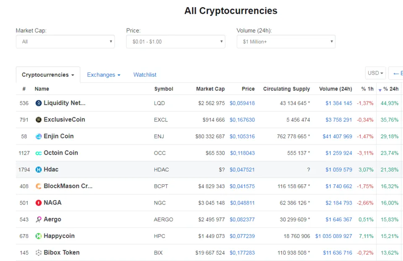Click price $0,047521 link

(x=242, y=170)
